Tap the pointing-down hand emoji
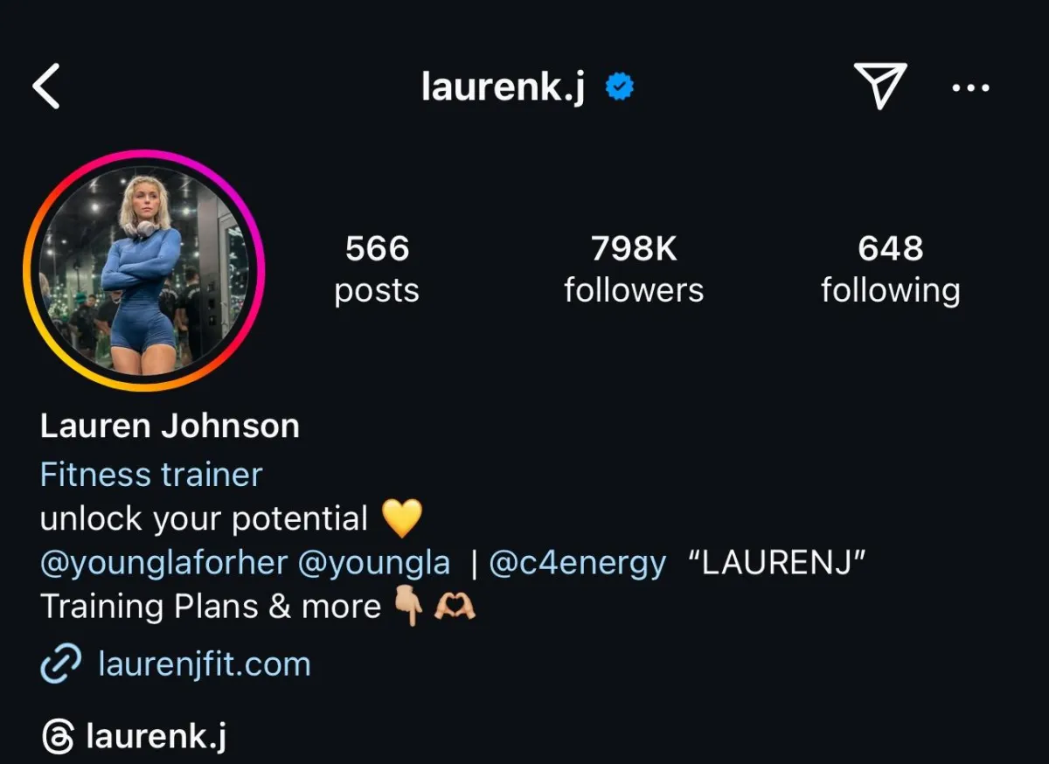Image resolution: width=1049 pixels, height=764 pixels. [408, 607]
